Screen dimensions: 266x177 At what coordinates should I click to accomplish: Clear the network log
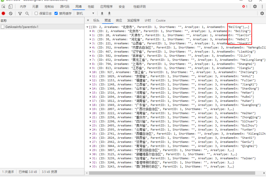tap(11, 13)
